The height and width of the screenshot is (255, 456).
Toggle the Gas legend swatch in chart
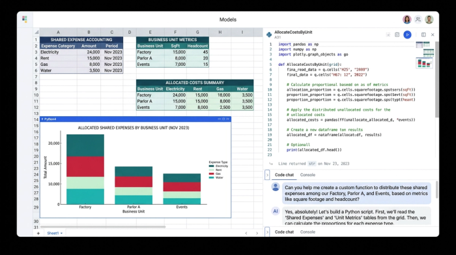[x=212, y=173]
